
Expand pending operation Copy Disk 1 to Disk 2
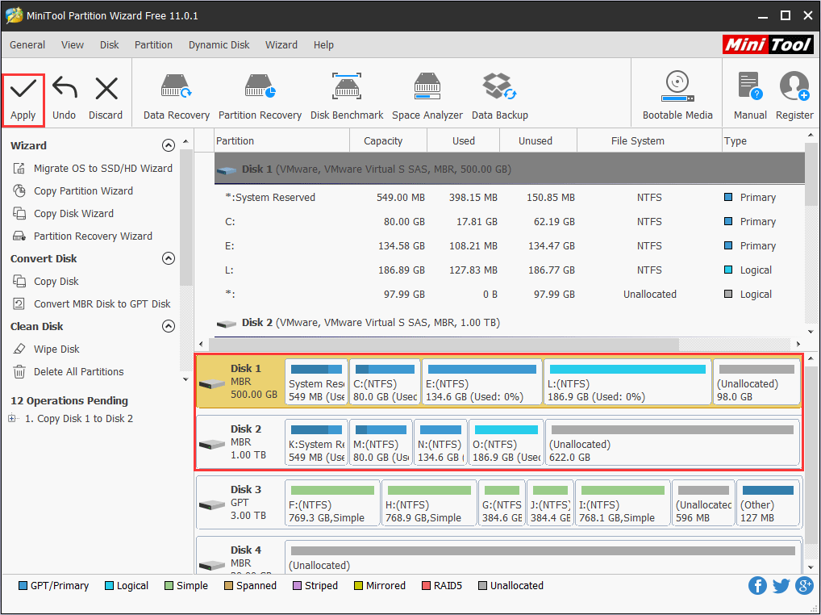click(x=11, y=419)
